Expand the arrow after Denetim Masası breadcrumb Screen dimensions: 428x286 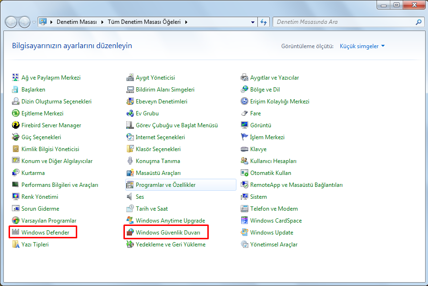[x=102, y=22]
